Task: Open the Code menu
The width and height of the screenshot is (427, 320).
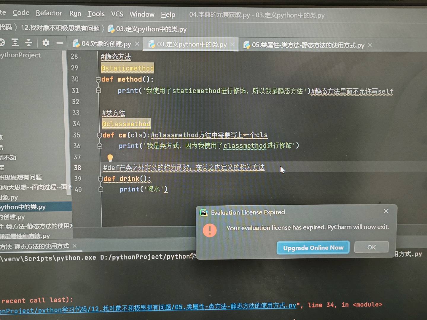Action: 21,13
